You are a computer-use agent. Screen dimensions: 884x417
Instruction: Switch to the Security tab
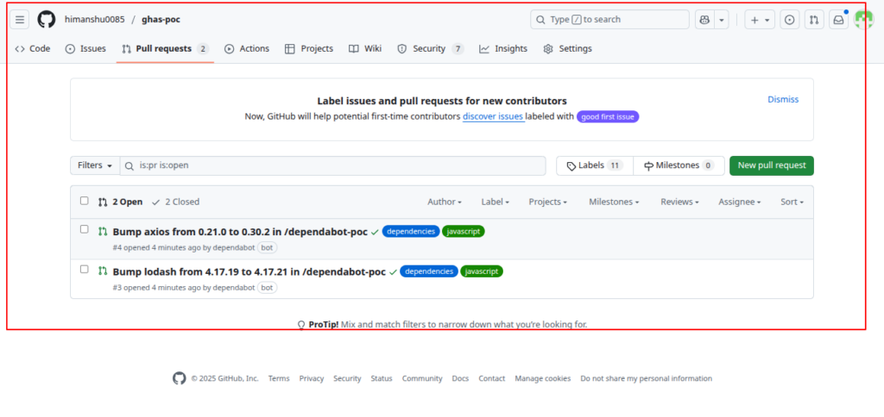click(x=429, y=49)
